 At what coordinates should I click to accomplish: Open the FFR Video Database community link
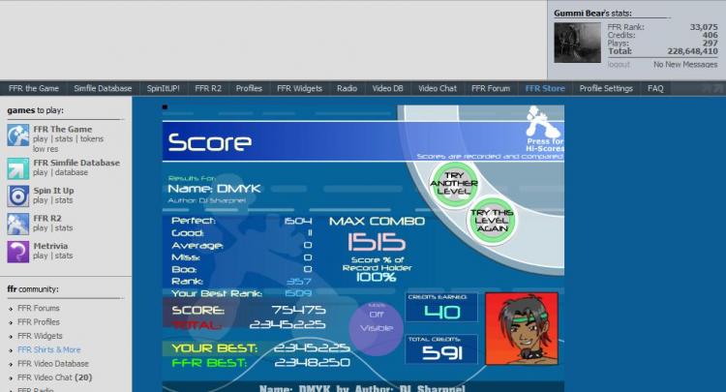(54, 363)
